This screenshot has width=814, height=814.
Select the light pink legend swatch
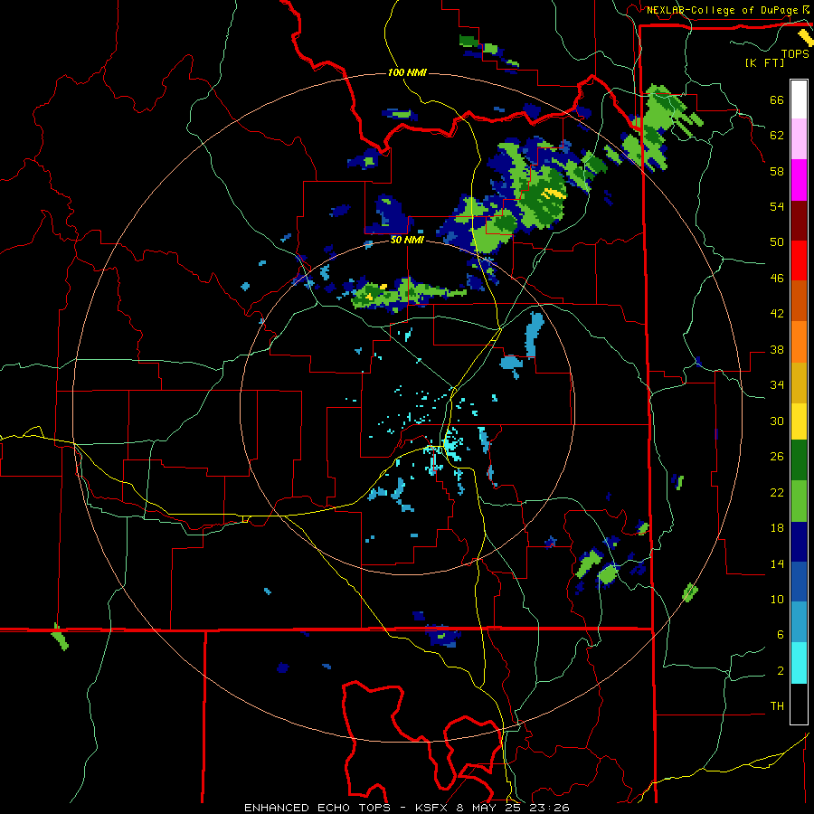point(799,139)
